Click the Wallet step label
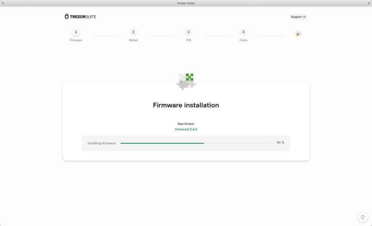The width and height of the screenshot is (372, 226). click(133, 40)
